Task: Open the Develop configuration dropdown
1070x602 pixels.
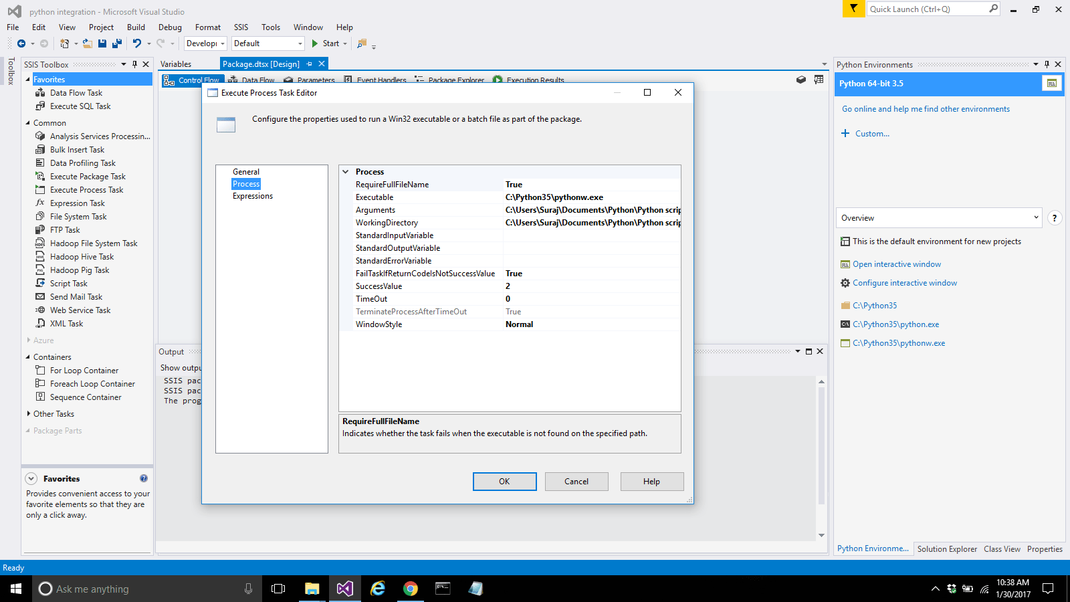Action: [223, 43]
